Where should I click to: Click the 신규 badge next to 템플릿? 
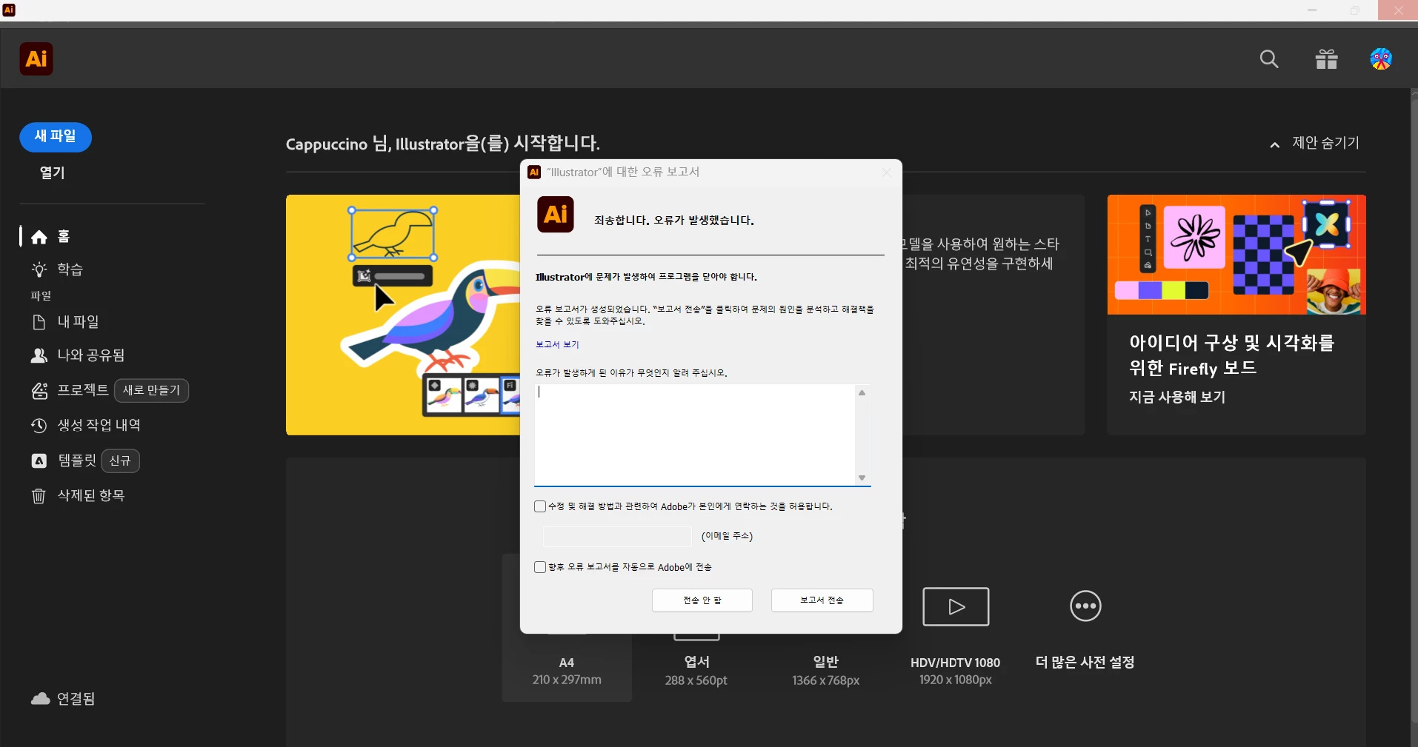[120, 460]
